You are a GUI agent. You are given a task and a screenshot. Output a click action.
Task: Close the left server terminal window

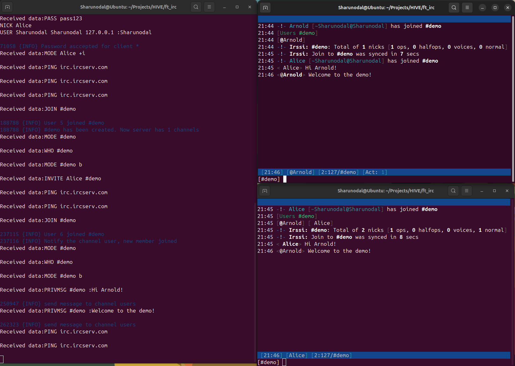250,7
